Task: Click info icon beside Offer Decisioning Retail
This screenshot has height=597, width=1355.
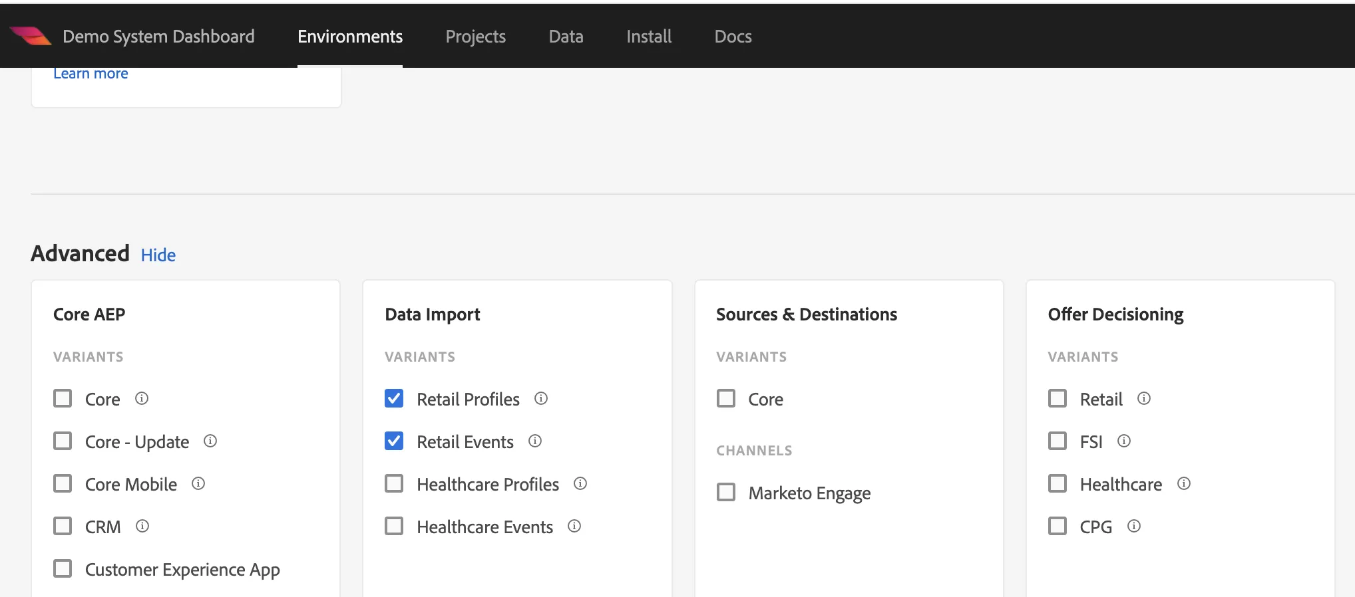Action: (x=1144, y=398)
